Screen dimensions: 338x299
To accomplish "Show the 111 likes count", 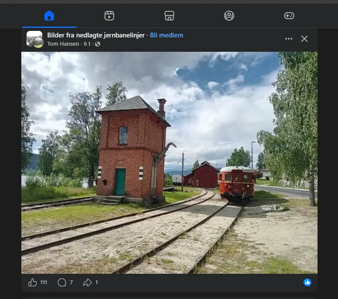I will click(44, 282).
